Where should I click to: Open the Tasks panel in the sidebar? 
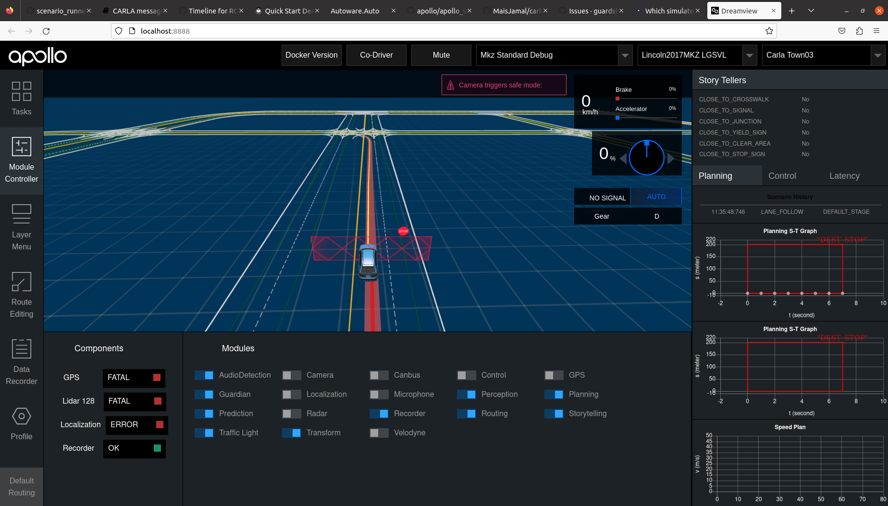point(21,99)
